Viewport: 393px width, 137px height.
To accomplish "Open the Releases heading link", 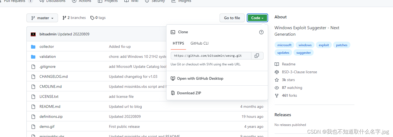I will (283, 115).
